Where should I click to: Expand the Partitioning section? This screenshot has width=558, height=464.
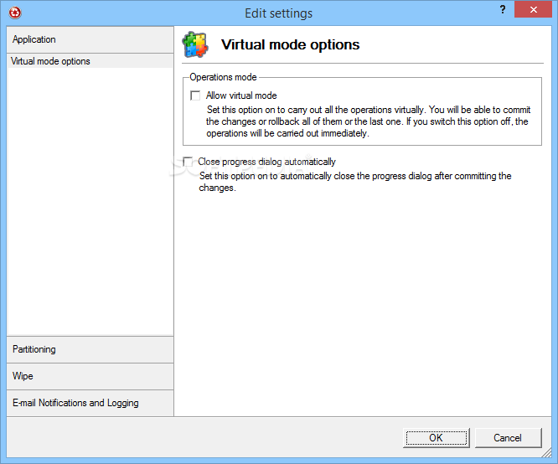tap(90, 349)
